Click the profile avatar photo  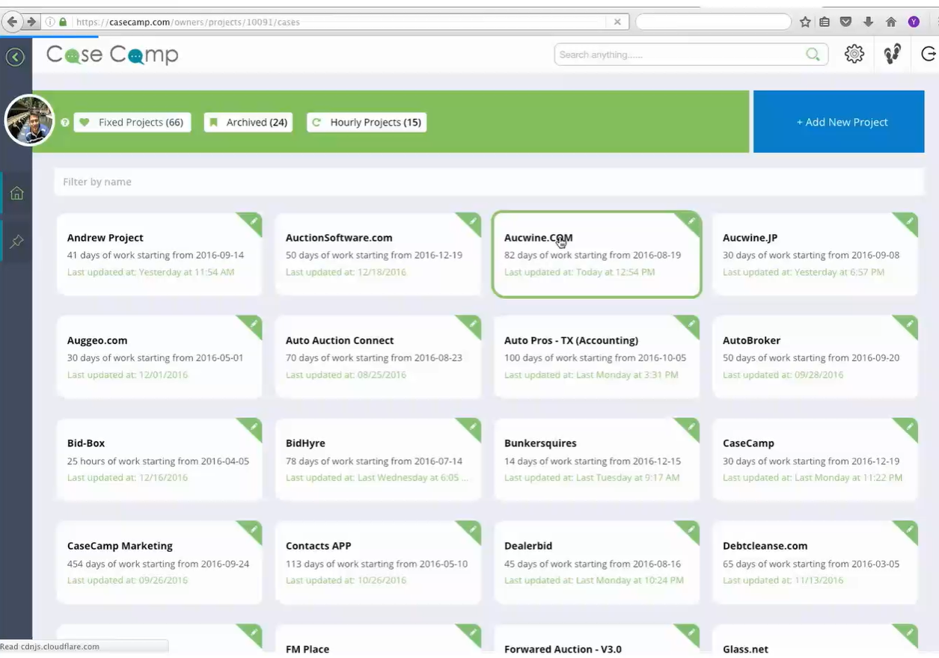[x=29, y=120]
